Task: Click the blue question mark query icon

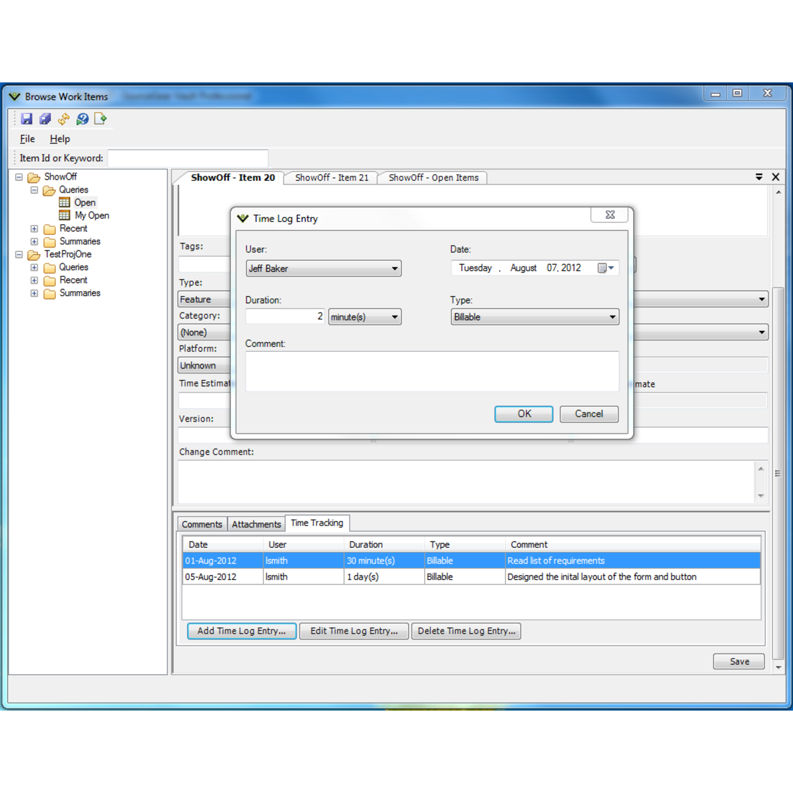Action: point(82,119)
